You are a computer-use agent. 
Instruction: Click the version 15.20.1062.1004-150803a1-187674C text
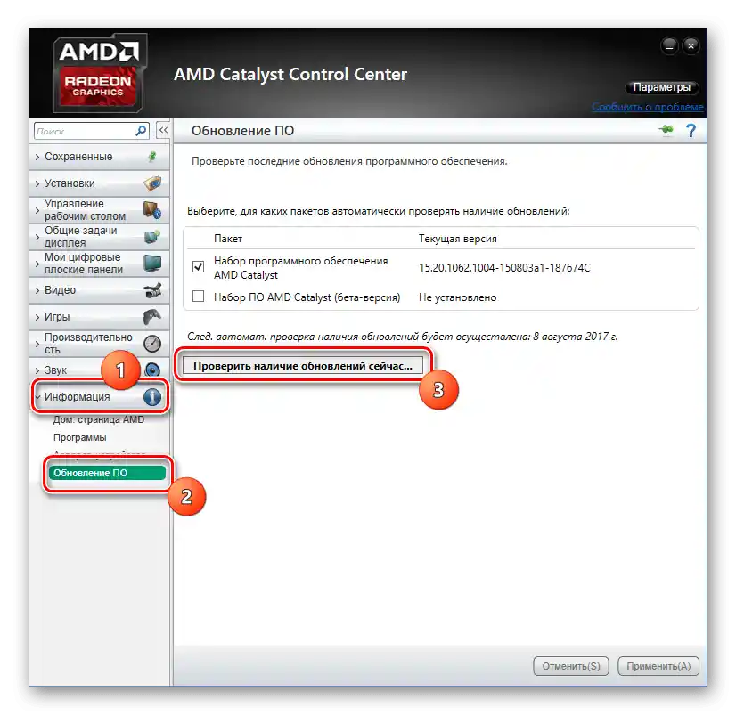point(504,268)
